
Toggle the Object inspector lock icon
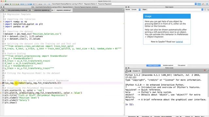point(205,9)
